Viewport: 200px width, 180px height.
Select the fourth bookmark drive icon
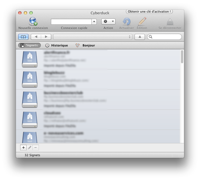(30, 120)
